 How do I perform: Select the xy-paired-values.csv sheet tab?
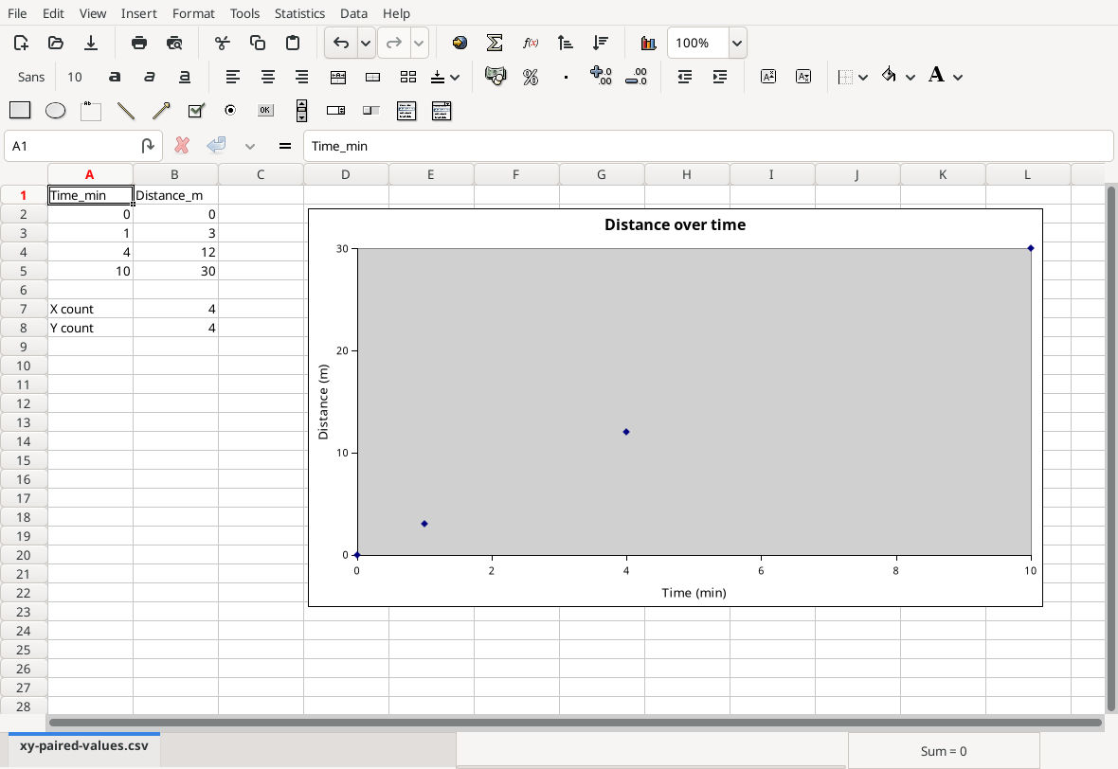coord(84,746)
